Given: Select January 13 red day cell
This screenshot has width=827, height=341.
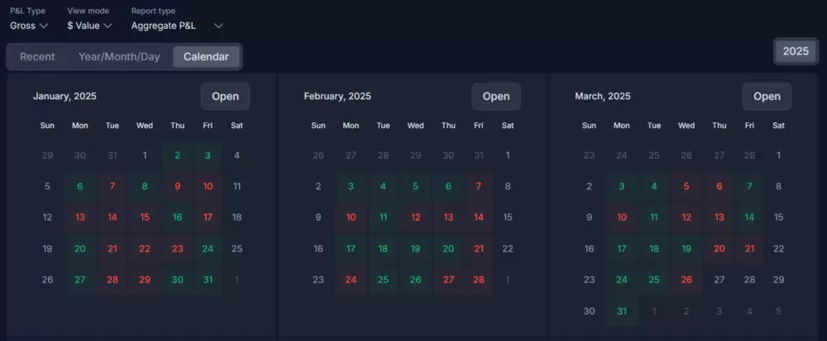Looking at the screenshot, I should click(80, 217).
